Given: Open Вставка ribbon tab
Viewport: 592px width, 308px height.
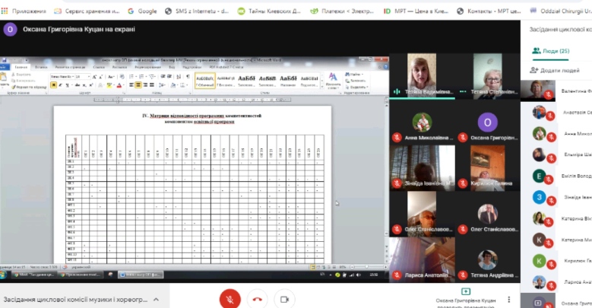Looking at the screenshot, I should 41,67.
